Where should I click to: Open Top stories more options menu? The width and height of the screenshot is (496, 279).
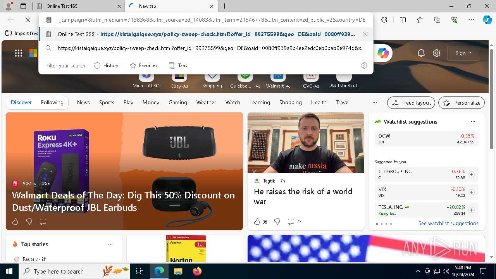(110, 244)
